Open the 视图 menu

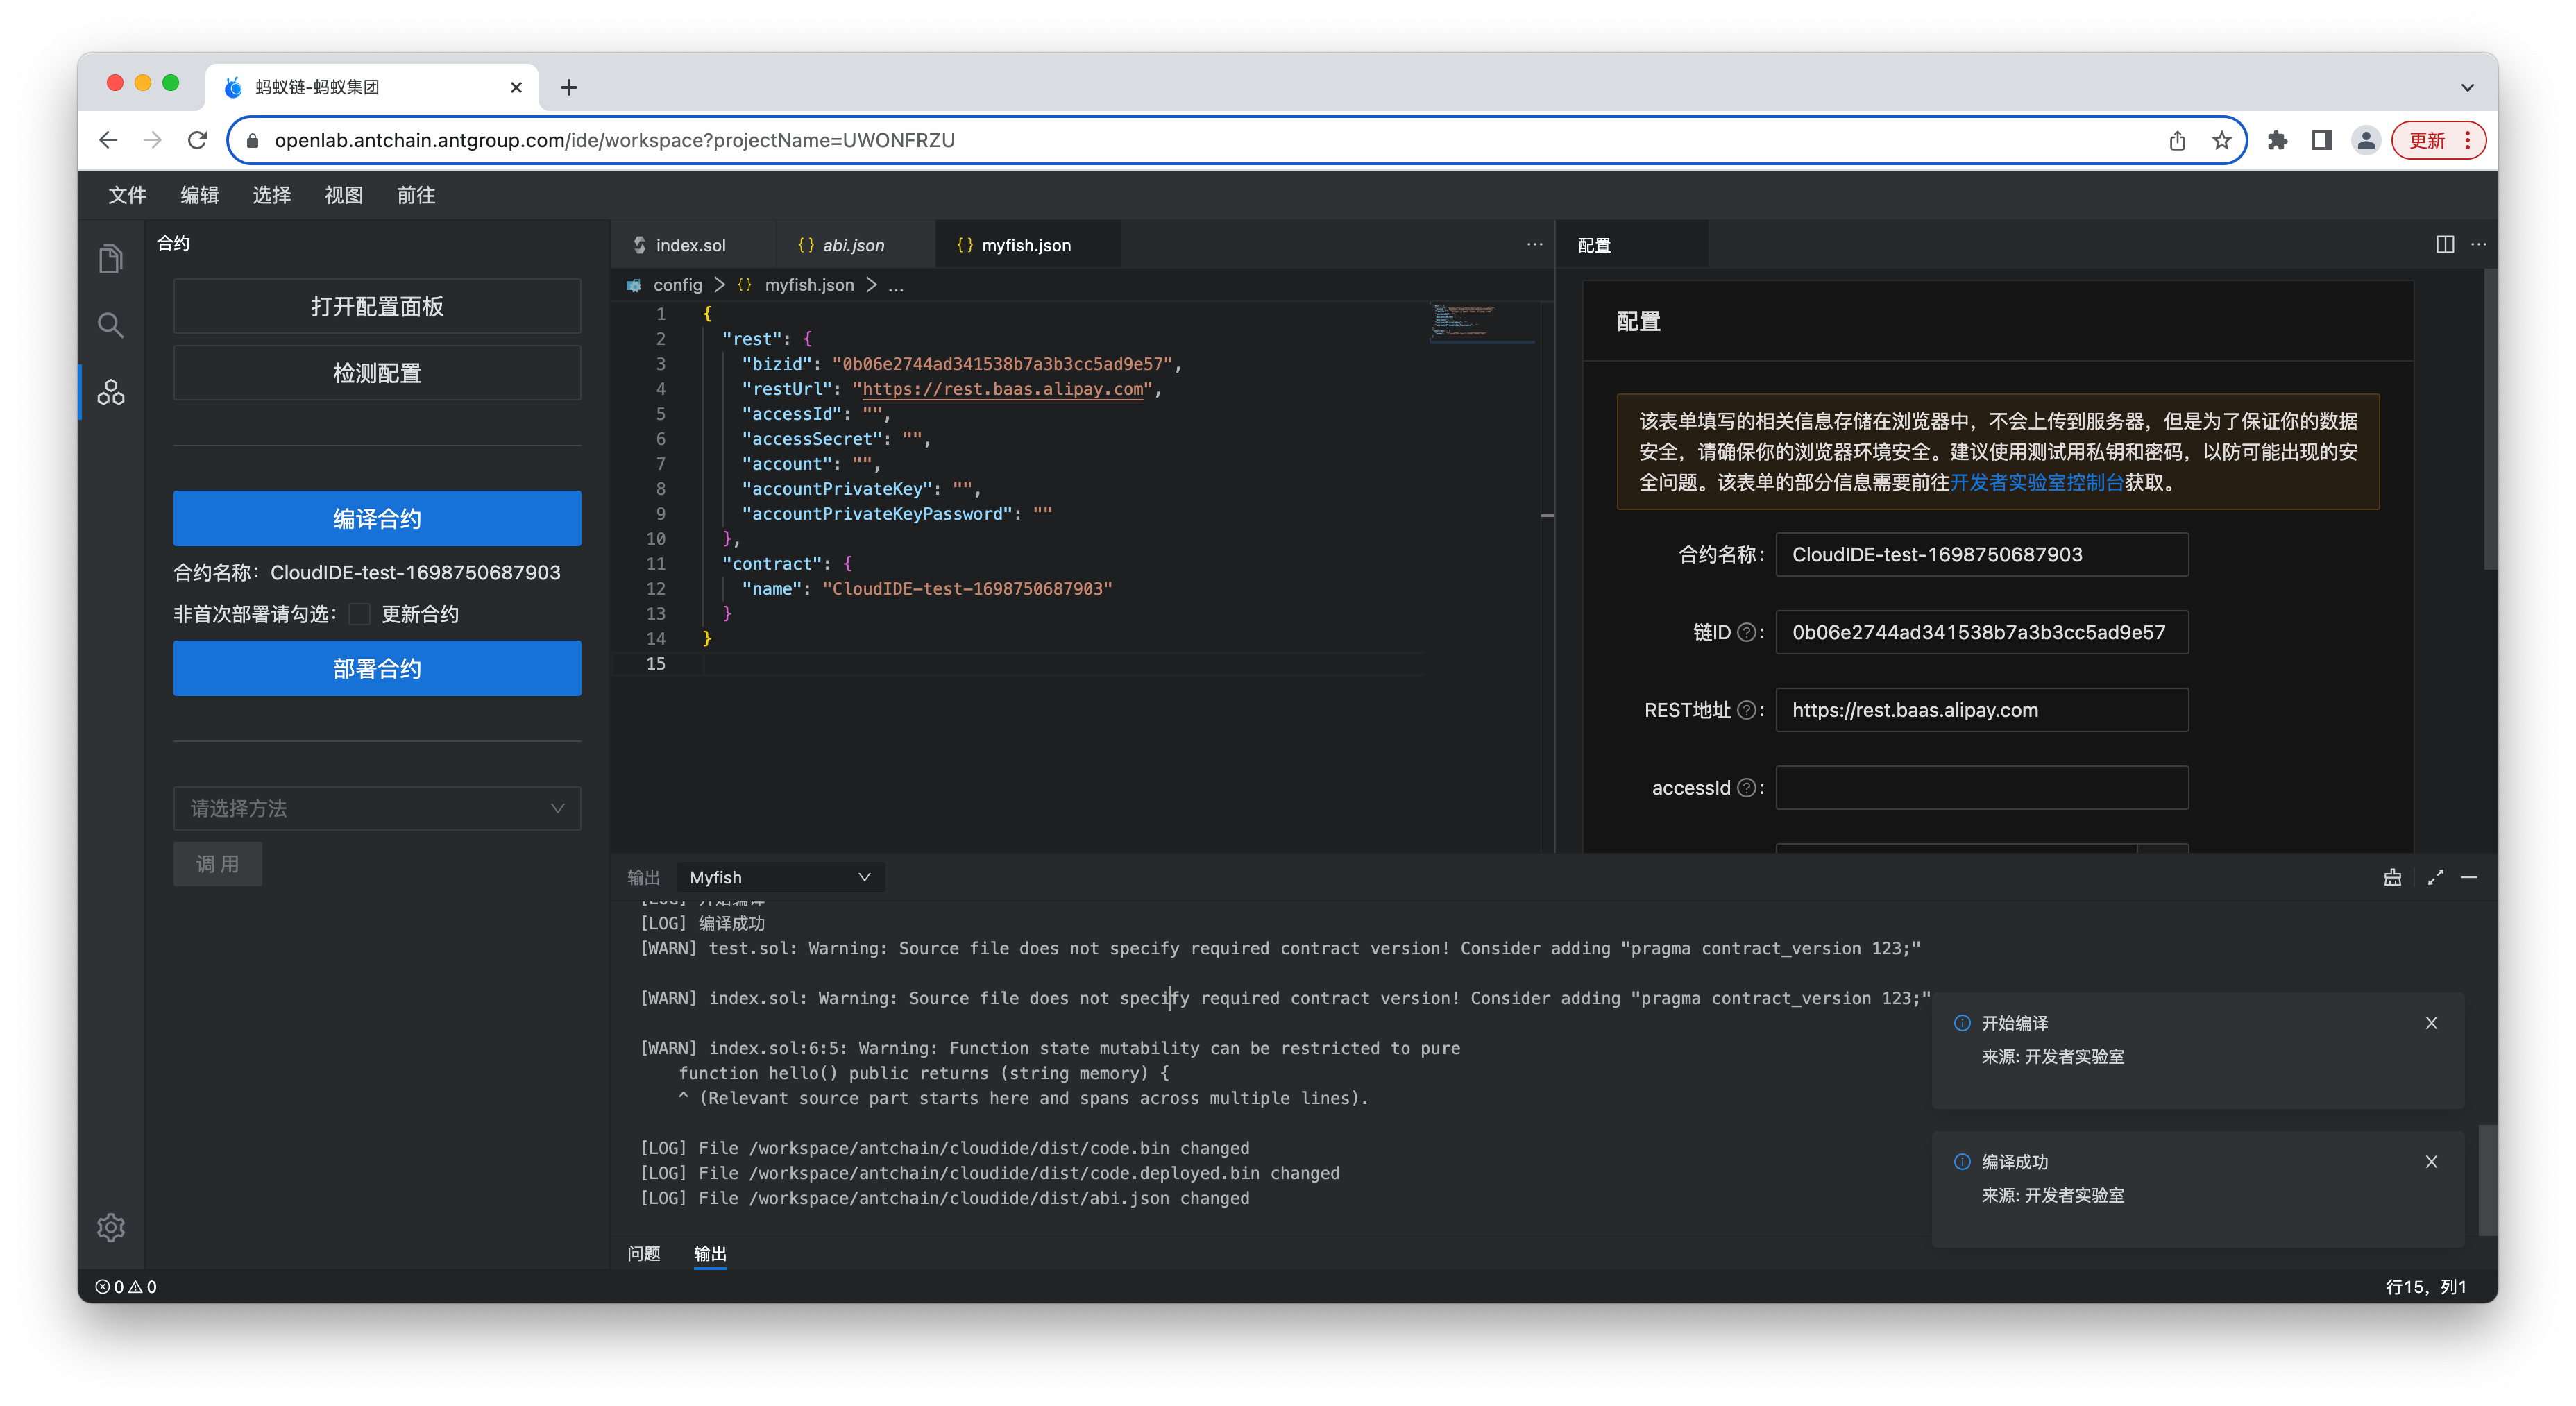343,195
